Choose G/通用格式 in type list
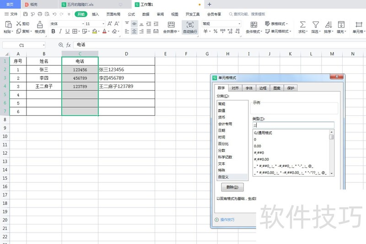 point(291,133)
